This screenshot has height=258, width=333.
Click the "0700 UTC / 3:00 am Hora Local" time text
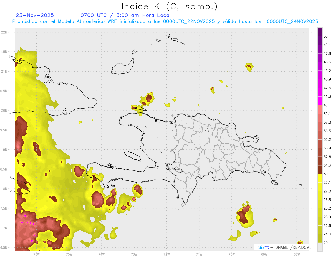coord(125,15)
